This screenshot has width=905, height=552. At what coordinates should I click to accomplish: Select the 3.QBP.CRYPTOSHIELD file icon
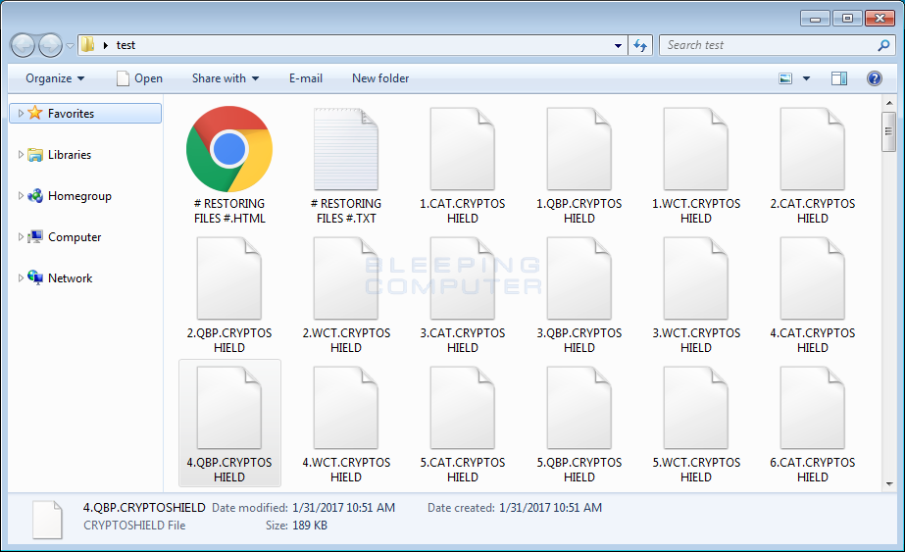pyautogui.click(x=578, y=278)
